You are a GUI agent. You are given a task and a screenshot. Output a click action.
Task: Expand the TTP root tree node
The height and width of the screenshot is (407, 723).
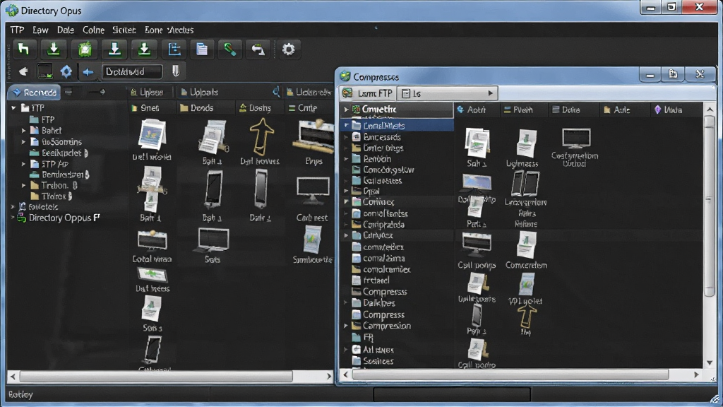(13, 107)
